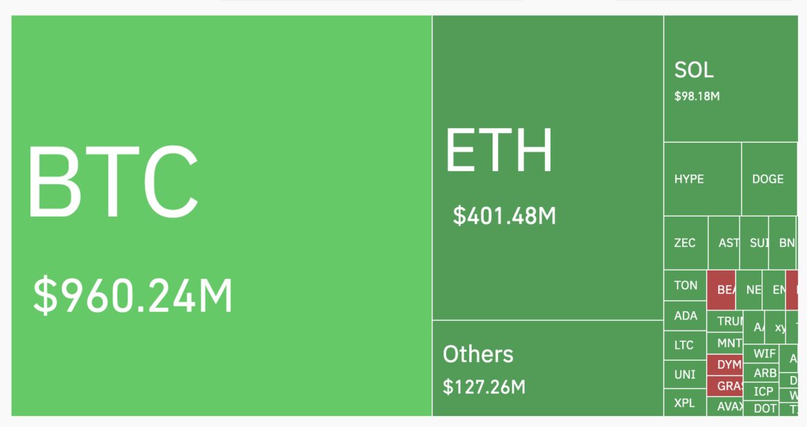This screenshot has height=427, width=807.
Task: Select the HYPE tile
Action: pyautogui.click(x=702, y=179)
